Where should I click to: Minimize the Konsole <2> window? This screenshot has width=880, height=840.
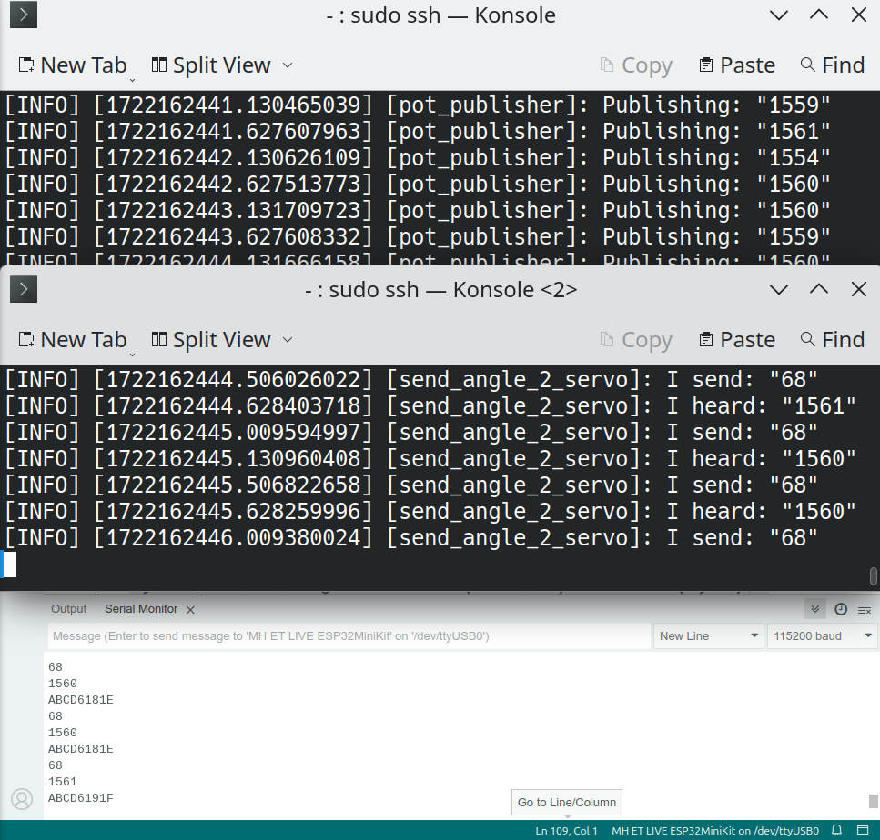click(x=778, y=289)
